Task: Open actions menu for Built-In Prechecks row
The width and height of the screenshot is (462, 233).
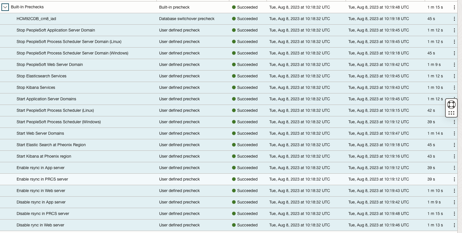Action: coord(454,7)
